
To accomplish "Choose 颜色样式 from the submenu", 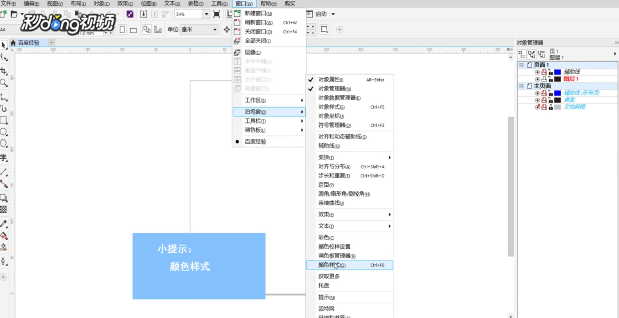I will [333, 265].
